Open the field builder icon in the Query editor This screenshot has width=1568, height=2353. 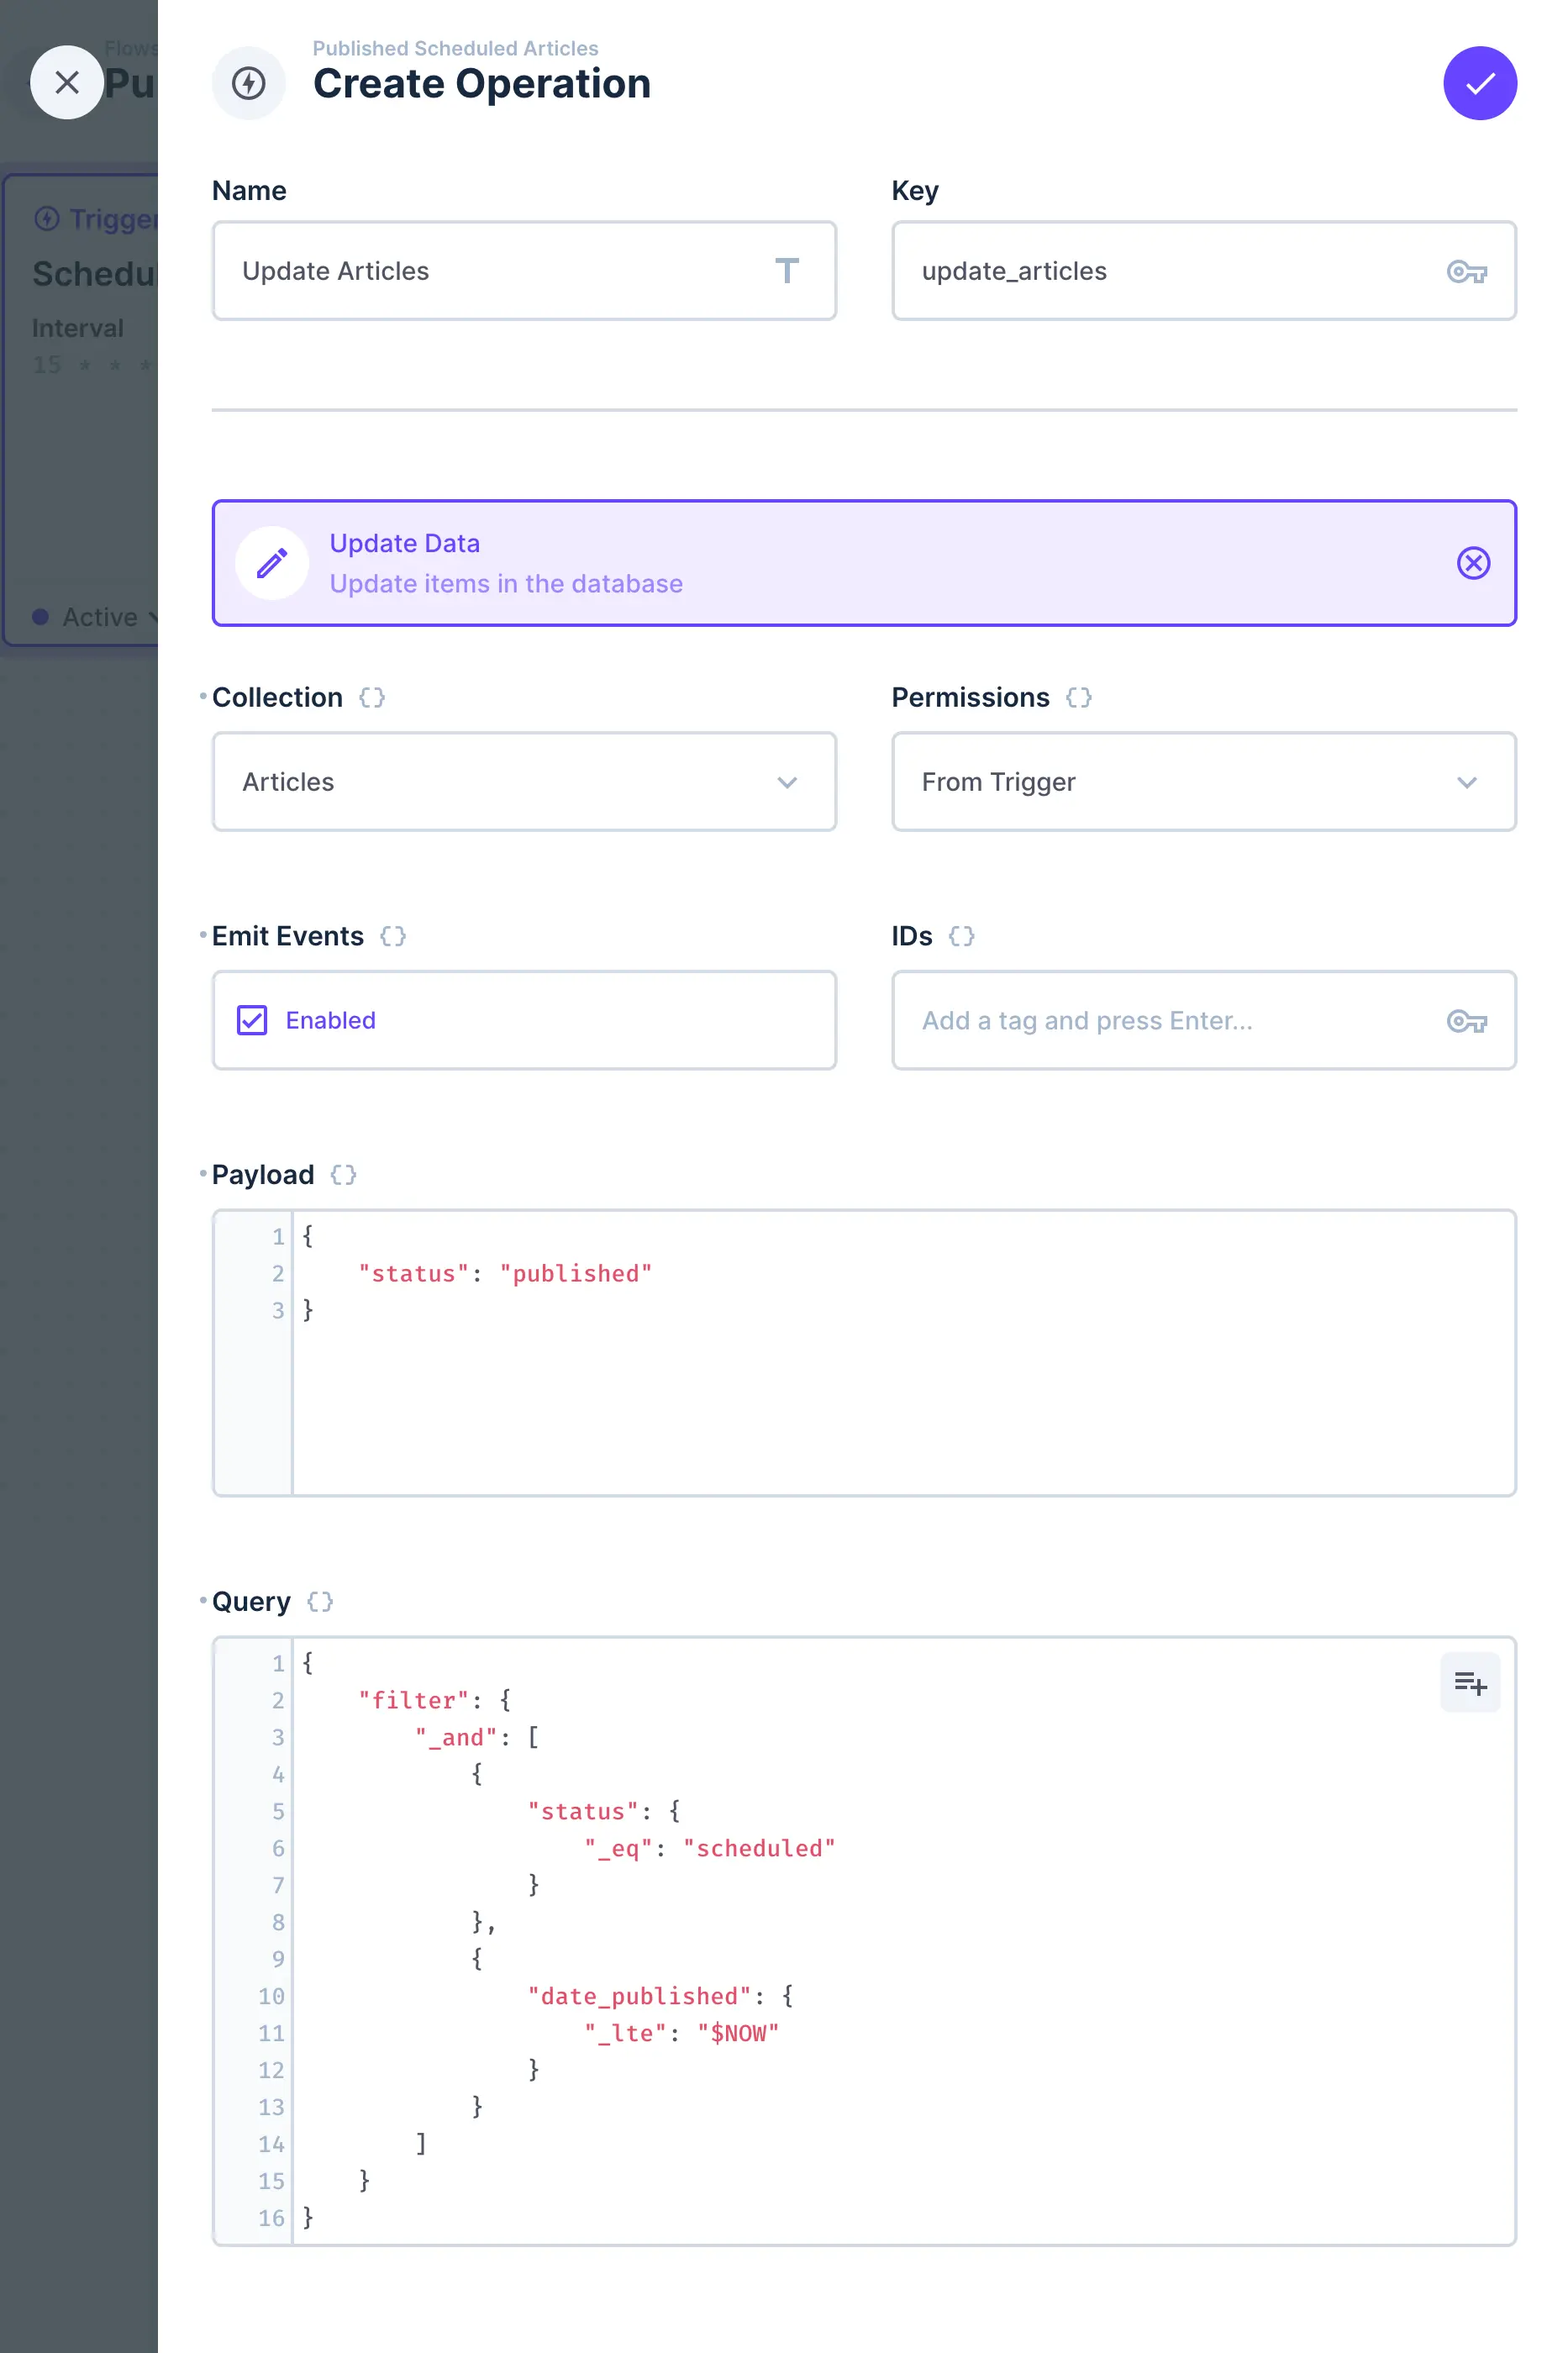tap(1470, 1682)
